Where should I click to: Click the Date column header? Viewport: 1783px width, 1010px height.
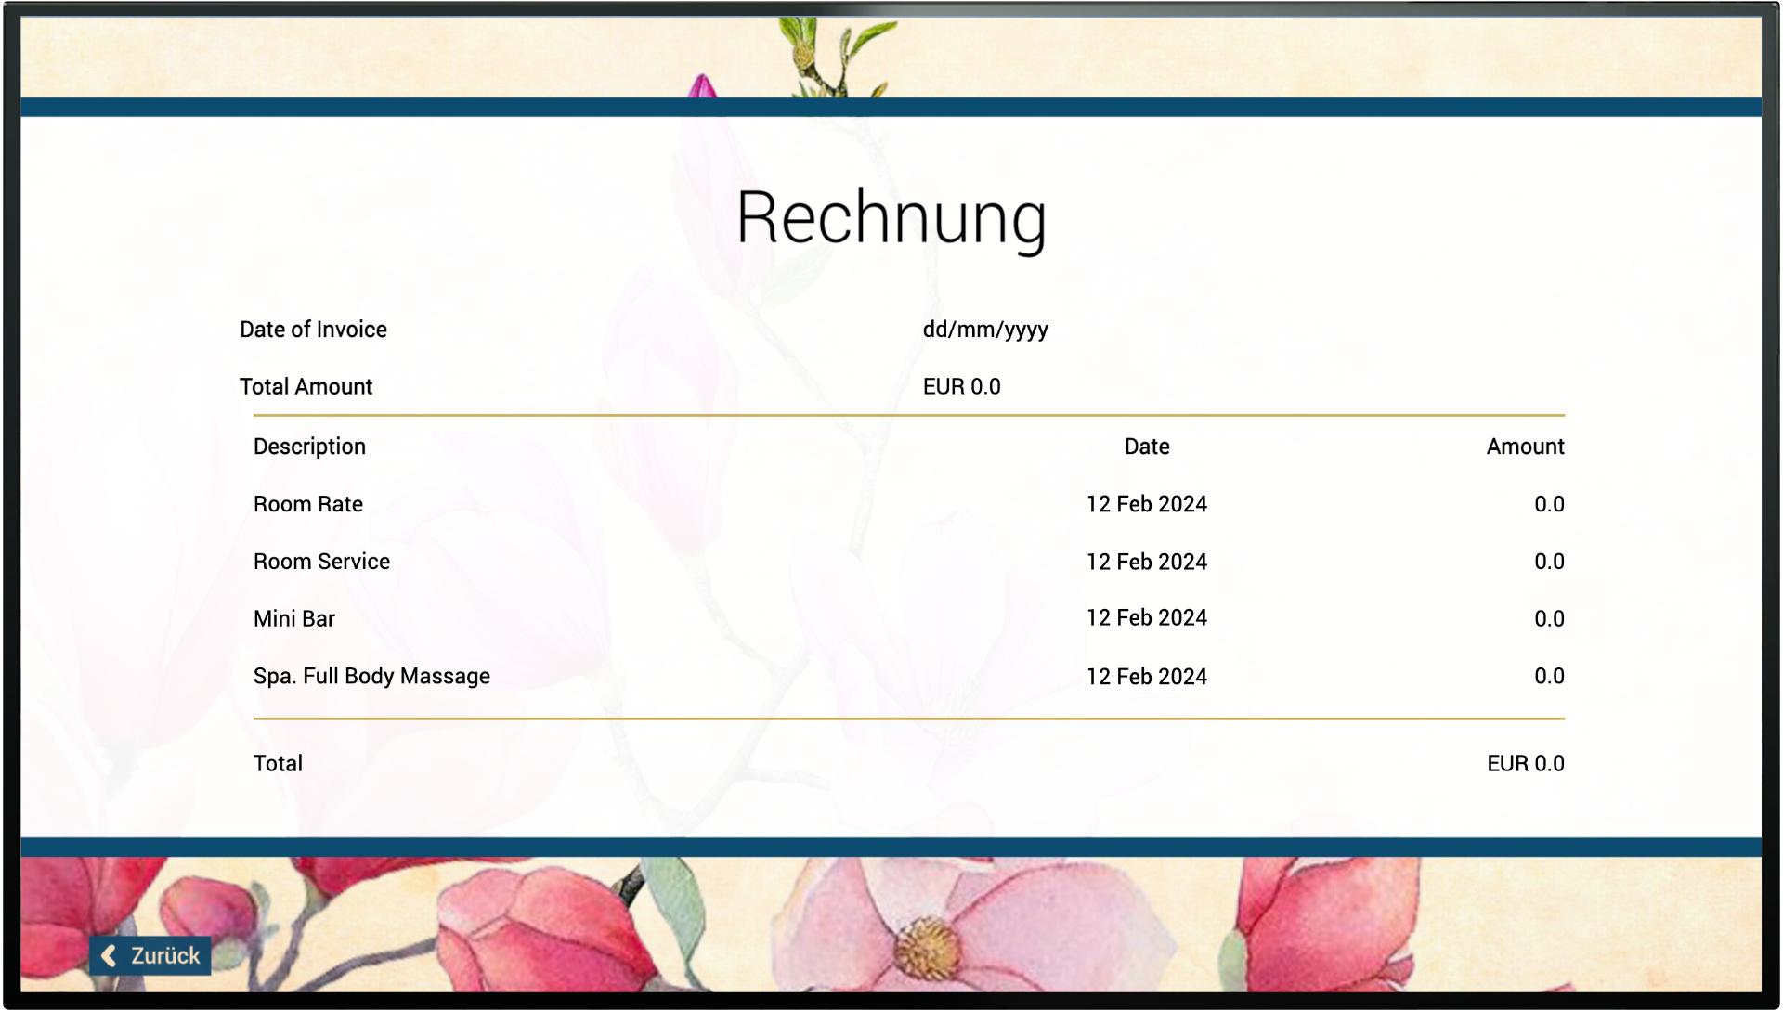(x=1147, y=447)
